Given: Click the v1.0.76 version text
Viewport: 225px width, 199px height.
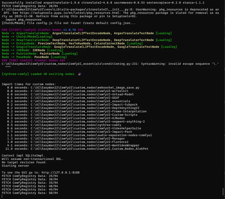Looking at the screenshot, I should (69, 30).
